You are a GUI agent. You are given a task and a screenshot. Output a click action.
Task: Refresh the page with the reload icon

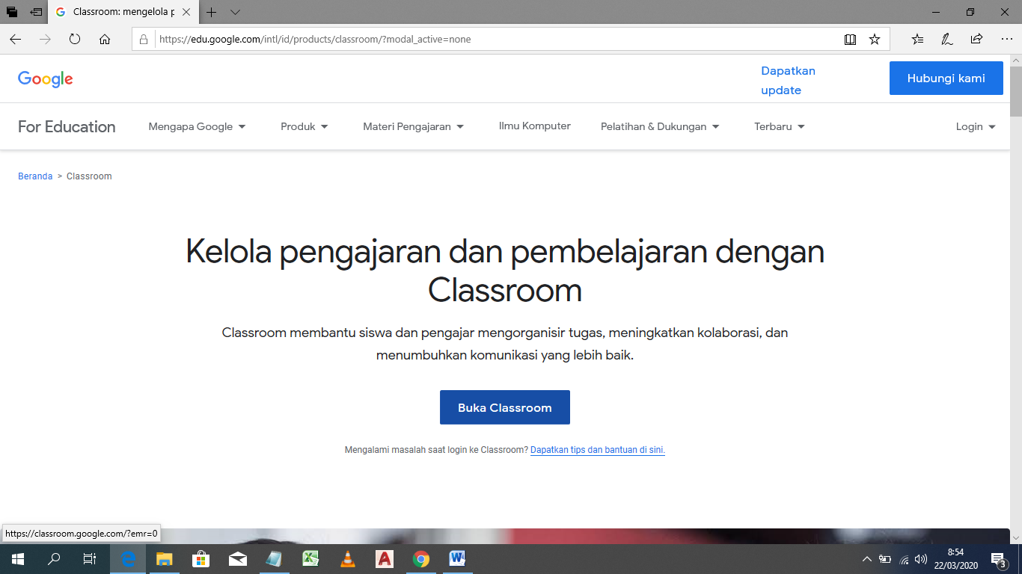click(x=75, y=40)
